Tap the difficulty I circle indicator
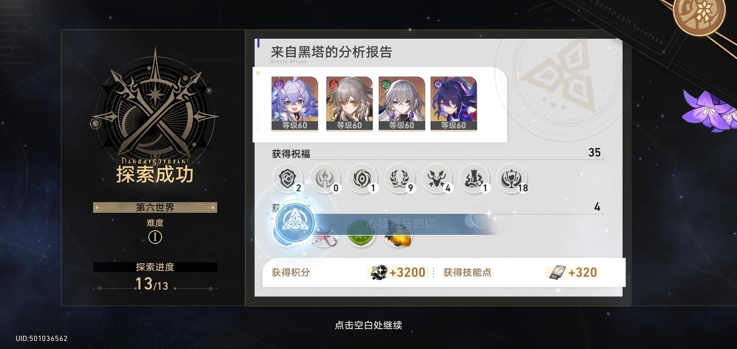The height and width of the screenshot is (349, 737). tap(155, 238)
